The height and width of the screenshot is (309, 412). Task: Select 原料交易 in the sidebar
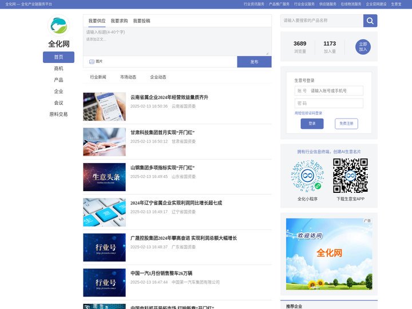(x=58, y=114)
